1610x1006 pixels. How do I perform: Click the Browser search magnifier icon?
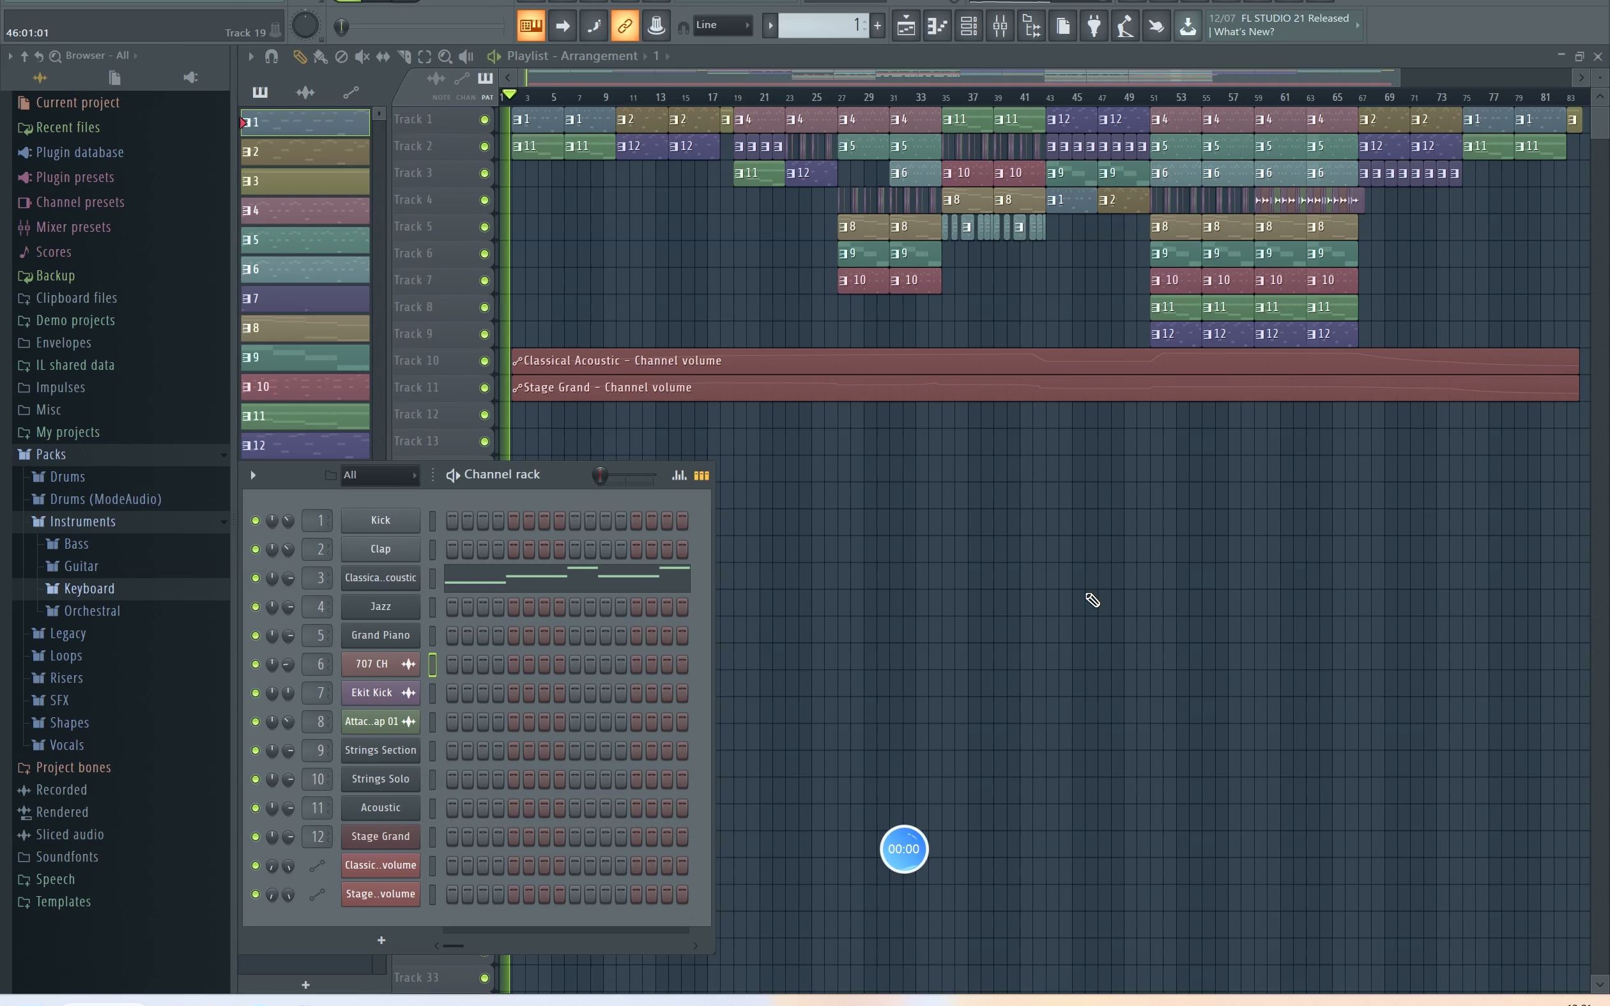55,56
